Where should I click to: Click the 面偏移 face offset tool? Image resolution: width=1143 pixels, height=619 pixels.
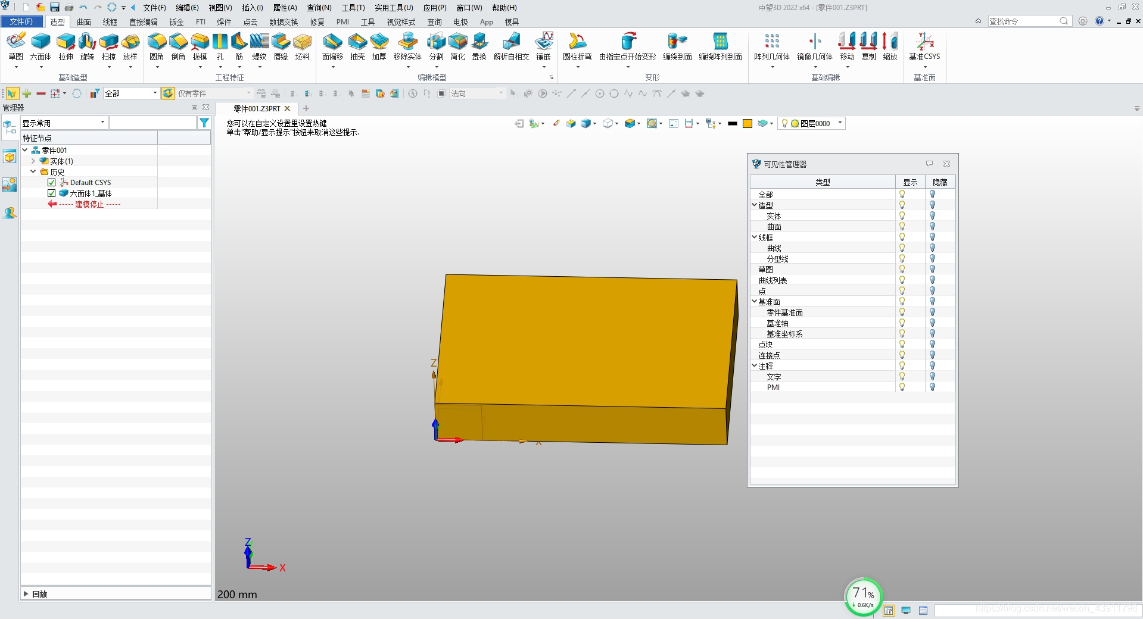click(x=332, y=47)
